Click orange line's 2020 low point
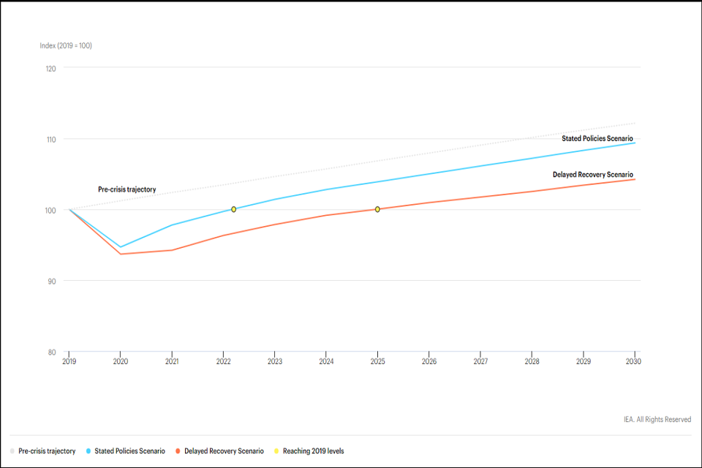This screenshot has height=468, width=702. point(121,254)
